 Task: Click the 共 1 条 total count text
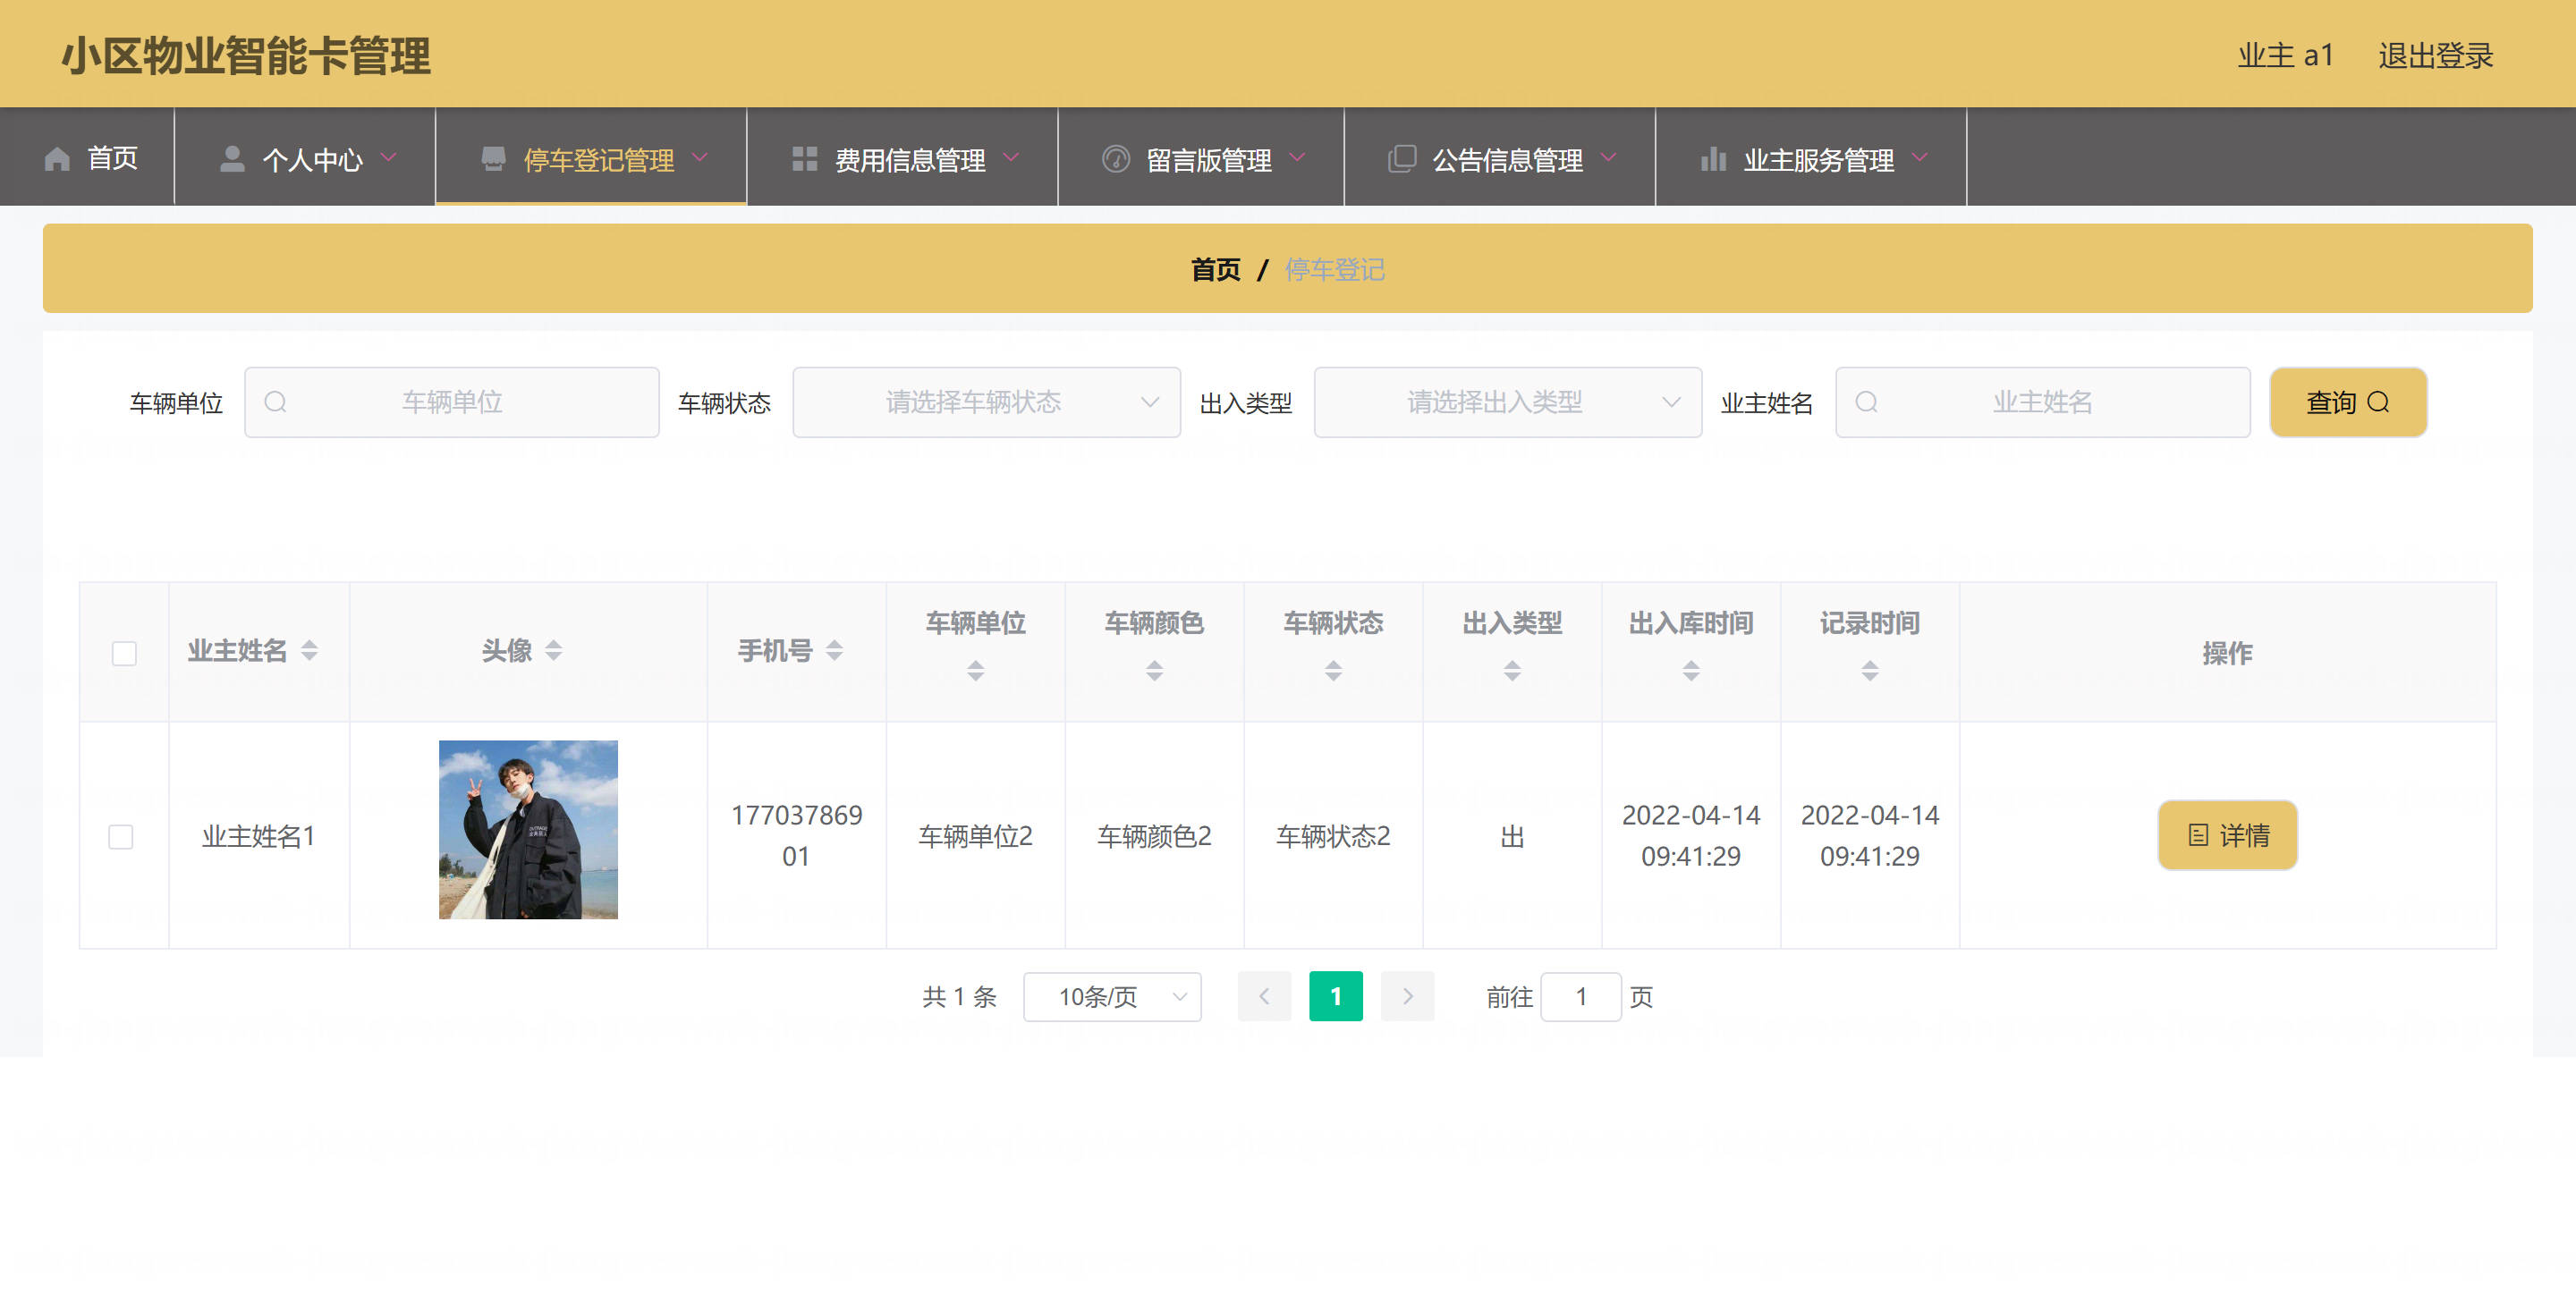click(959, 997)
